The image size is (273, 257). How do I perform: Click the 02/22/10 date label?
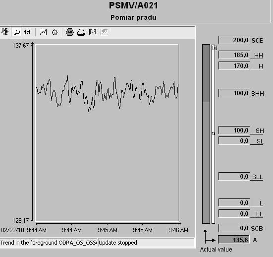[x=12, y=230]
